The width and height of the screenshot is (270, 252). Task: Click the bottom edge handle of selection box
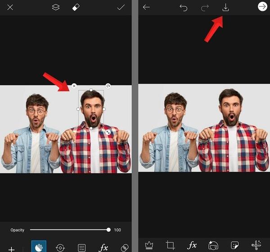[x=91, y=128]
